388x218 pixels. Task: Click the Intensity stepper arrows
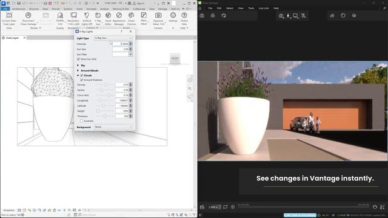[131, 44]
